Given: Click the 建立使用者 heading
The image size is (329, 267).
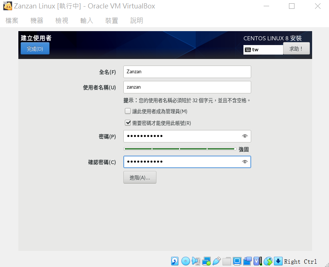Looking at the screenshot, I should (x=36, y=38).
